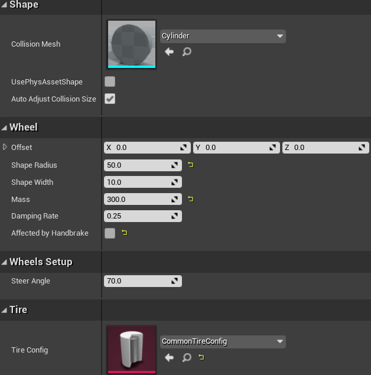
Task: Click the Tire Config label
Action: tap(30, 350)
